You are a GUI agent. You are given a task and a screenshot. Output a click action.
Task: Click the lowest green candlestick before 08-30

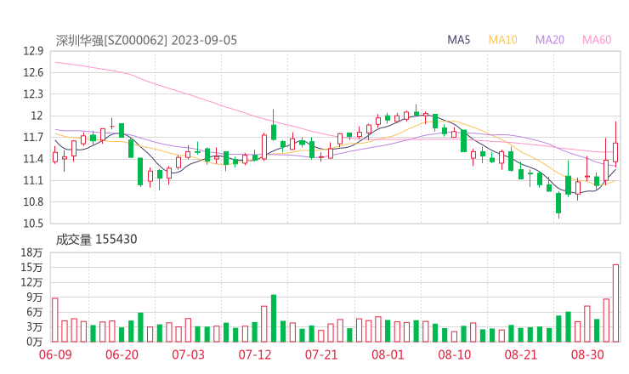pos(558,203)
